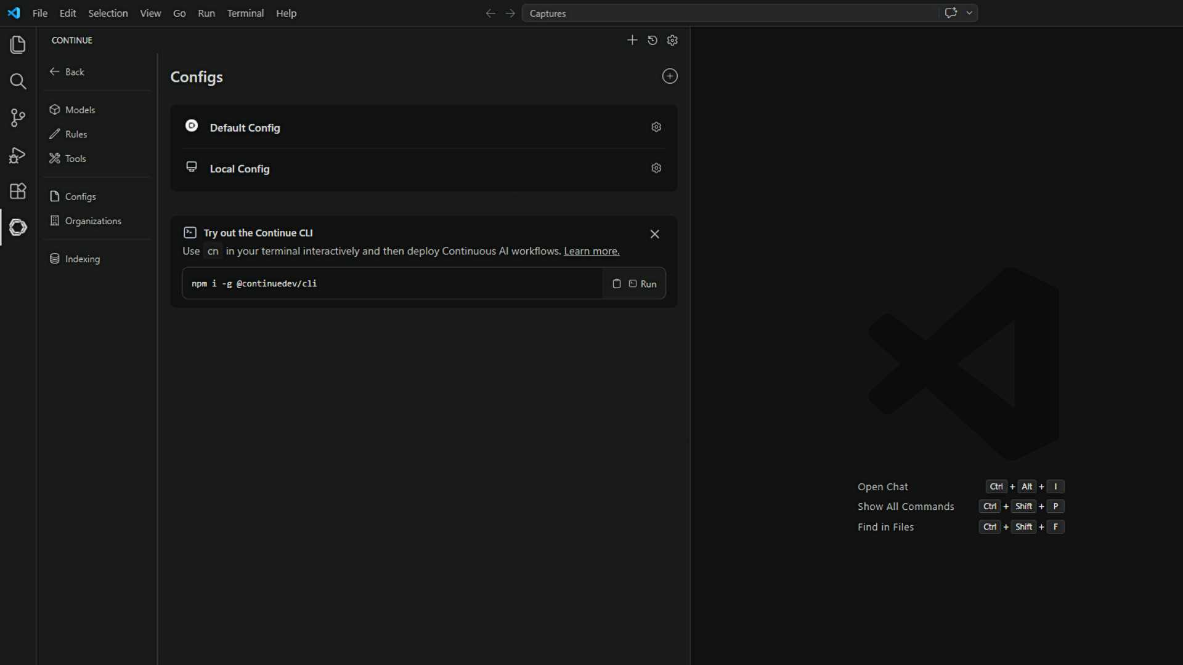Viewport: 1183px width, 665px height.
Task: Open Source Control in activity bar
Action: point(18,118)
